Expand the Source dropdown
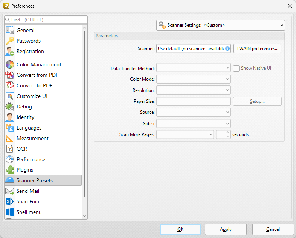Screen dimensions: 296x238 point(193,112)
